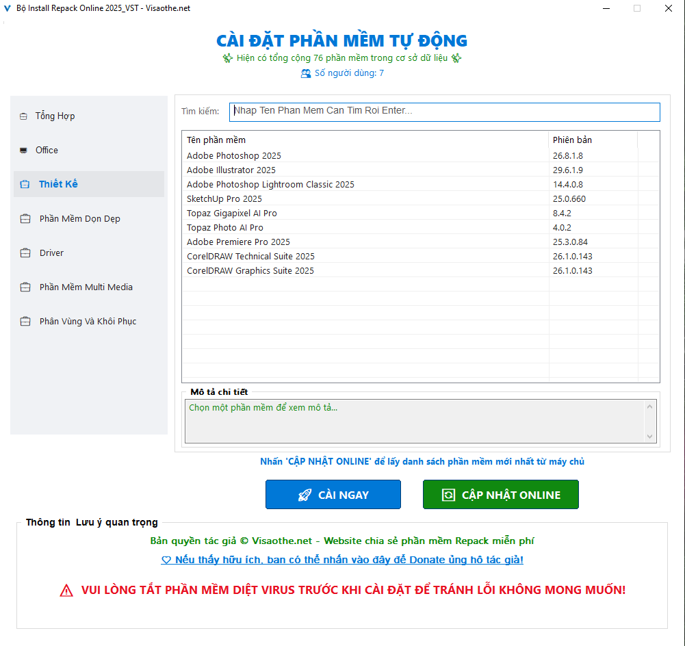
Task: Click the Bản quyền tác giả Visaothe.net text
Action: [342, 541]
